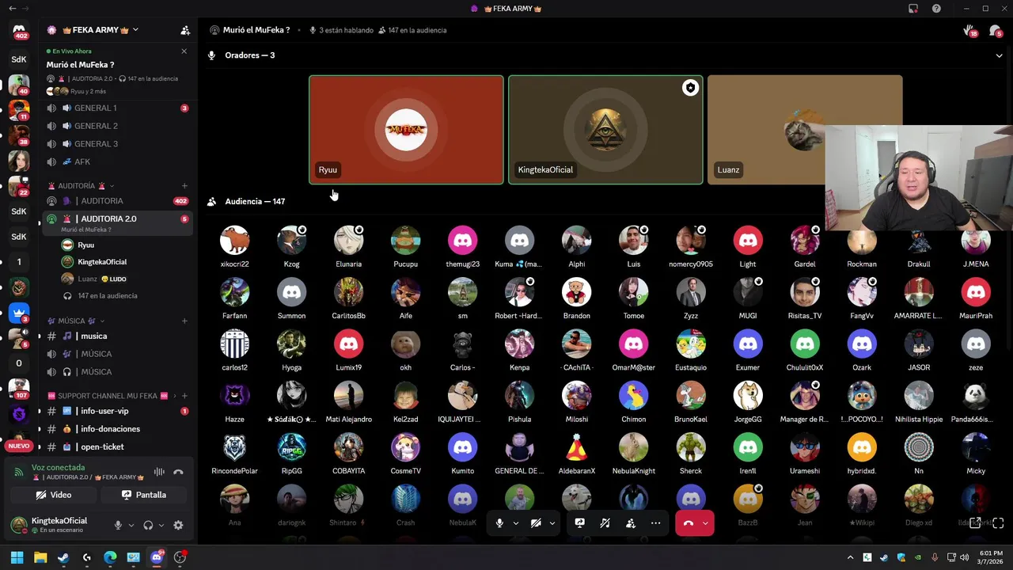Click audience member xikocri22 avatar
Screen dimensions: 1013x570
tap(234, 240)
